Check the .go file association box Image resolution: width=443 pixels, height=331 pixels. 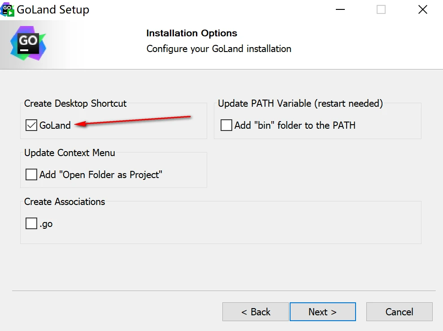click(31, 223)
